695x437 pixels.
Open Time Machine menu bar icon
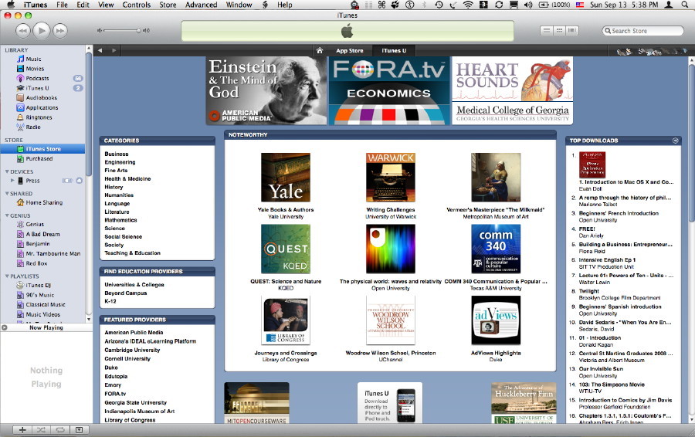click(x=439, y=5)
